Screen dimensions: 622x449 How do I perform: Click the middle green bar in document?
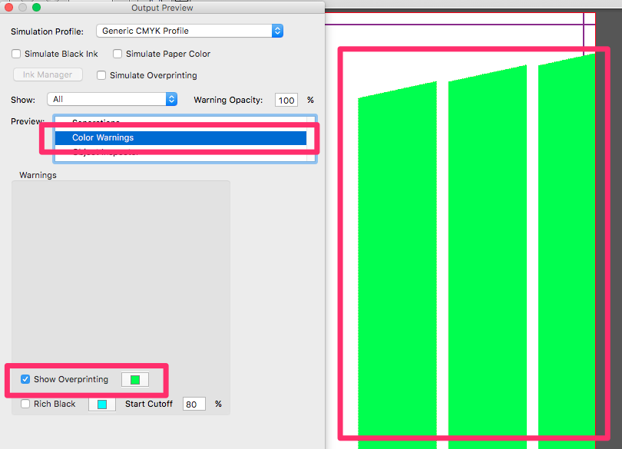(x=487, y=261)
